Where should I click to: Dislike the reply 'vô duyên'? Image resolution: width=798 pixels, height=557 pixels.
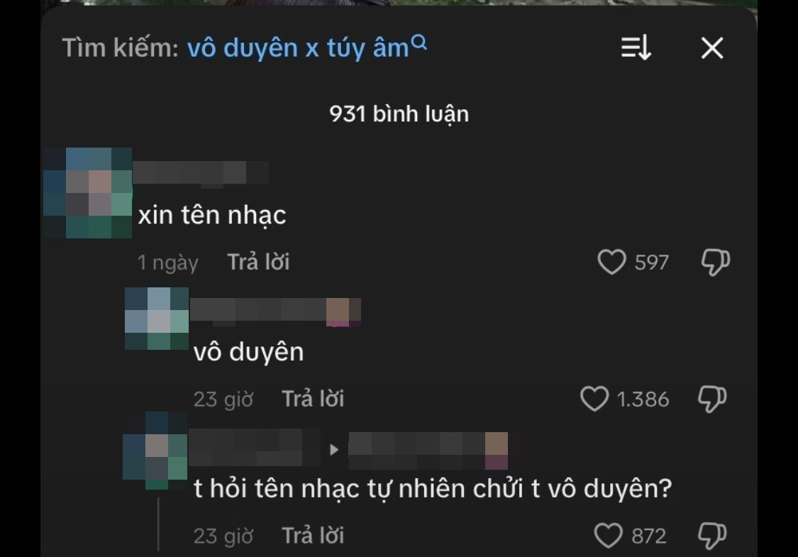point(712,399)
